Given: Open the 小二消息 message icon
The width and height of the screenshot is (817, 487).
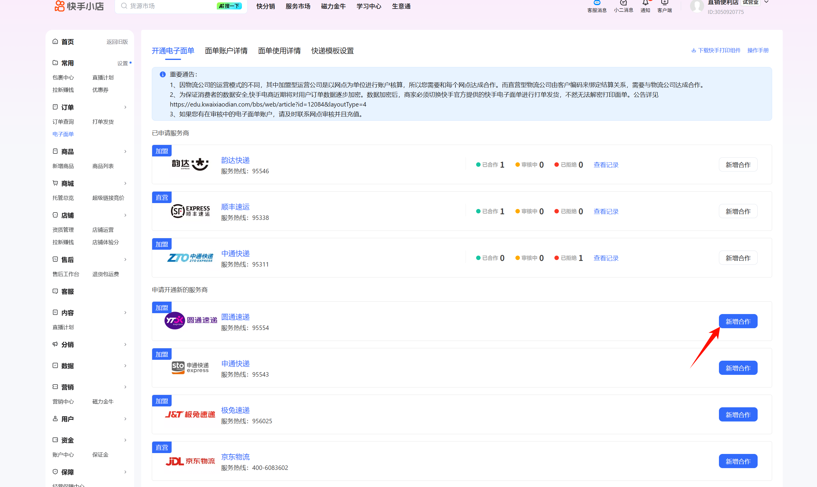Looking at the screenshot, I should 623,3.
